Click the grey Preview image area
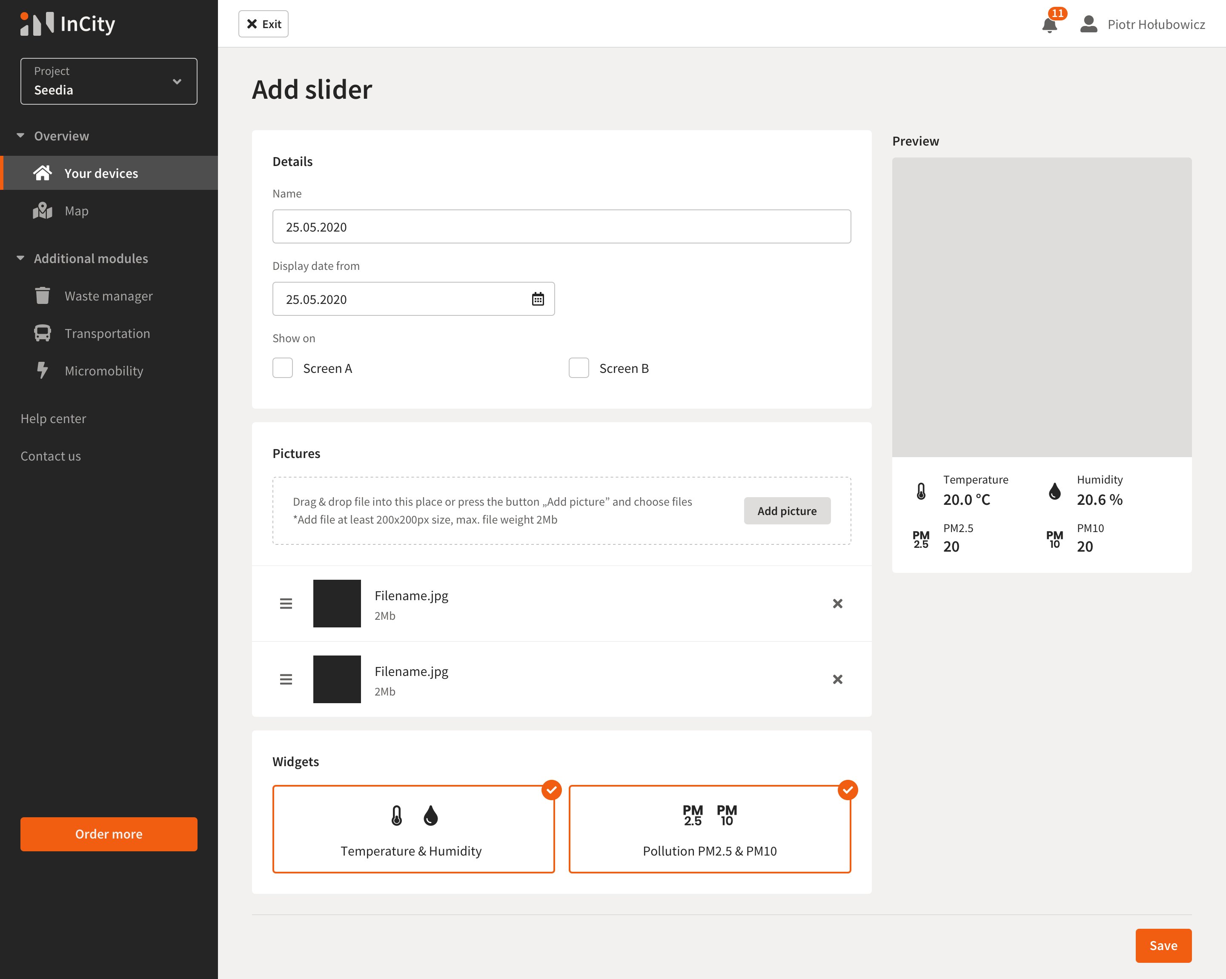Screen dimensions: 1226x979 [x=1042, y=307]
